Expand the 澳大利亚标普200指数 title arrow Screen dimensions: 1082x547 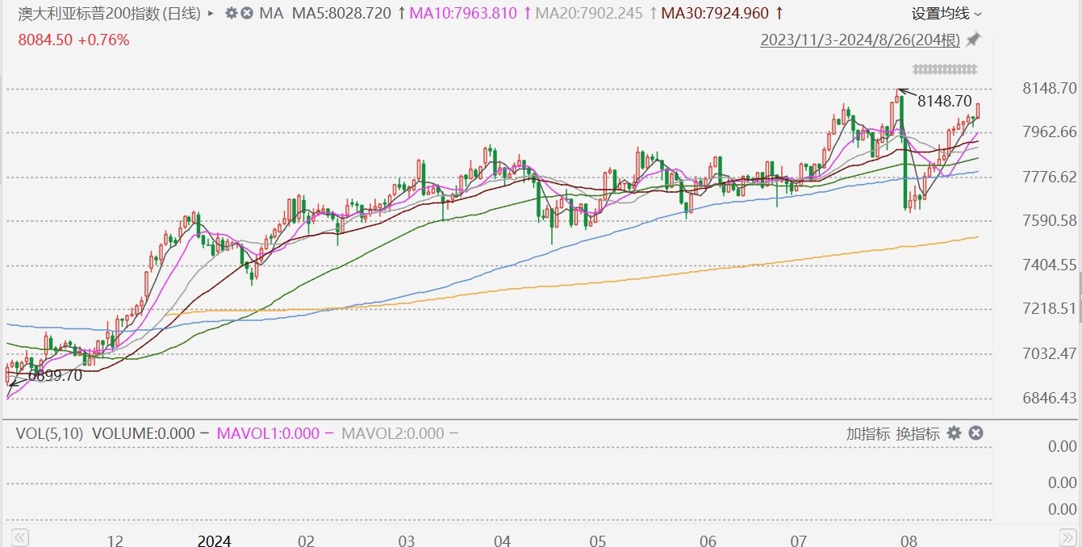point(211,14)
